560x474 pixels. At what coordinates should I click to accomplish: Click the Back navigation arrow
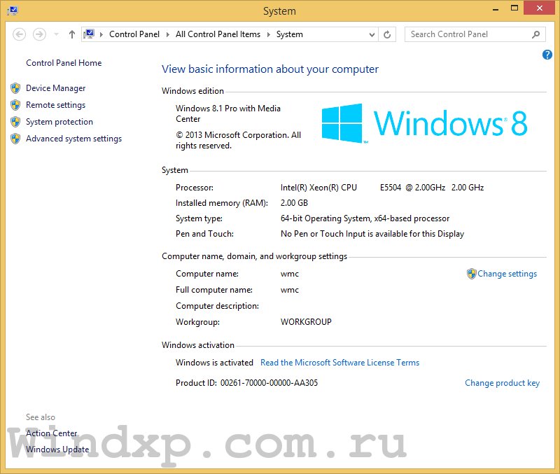[20, 34]
